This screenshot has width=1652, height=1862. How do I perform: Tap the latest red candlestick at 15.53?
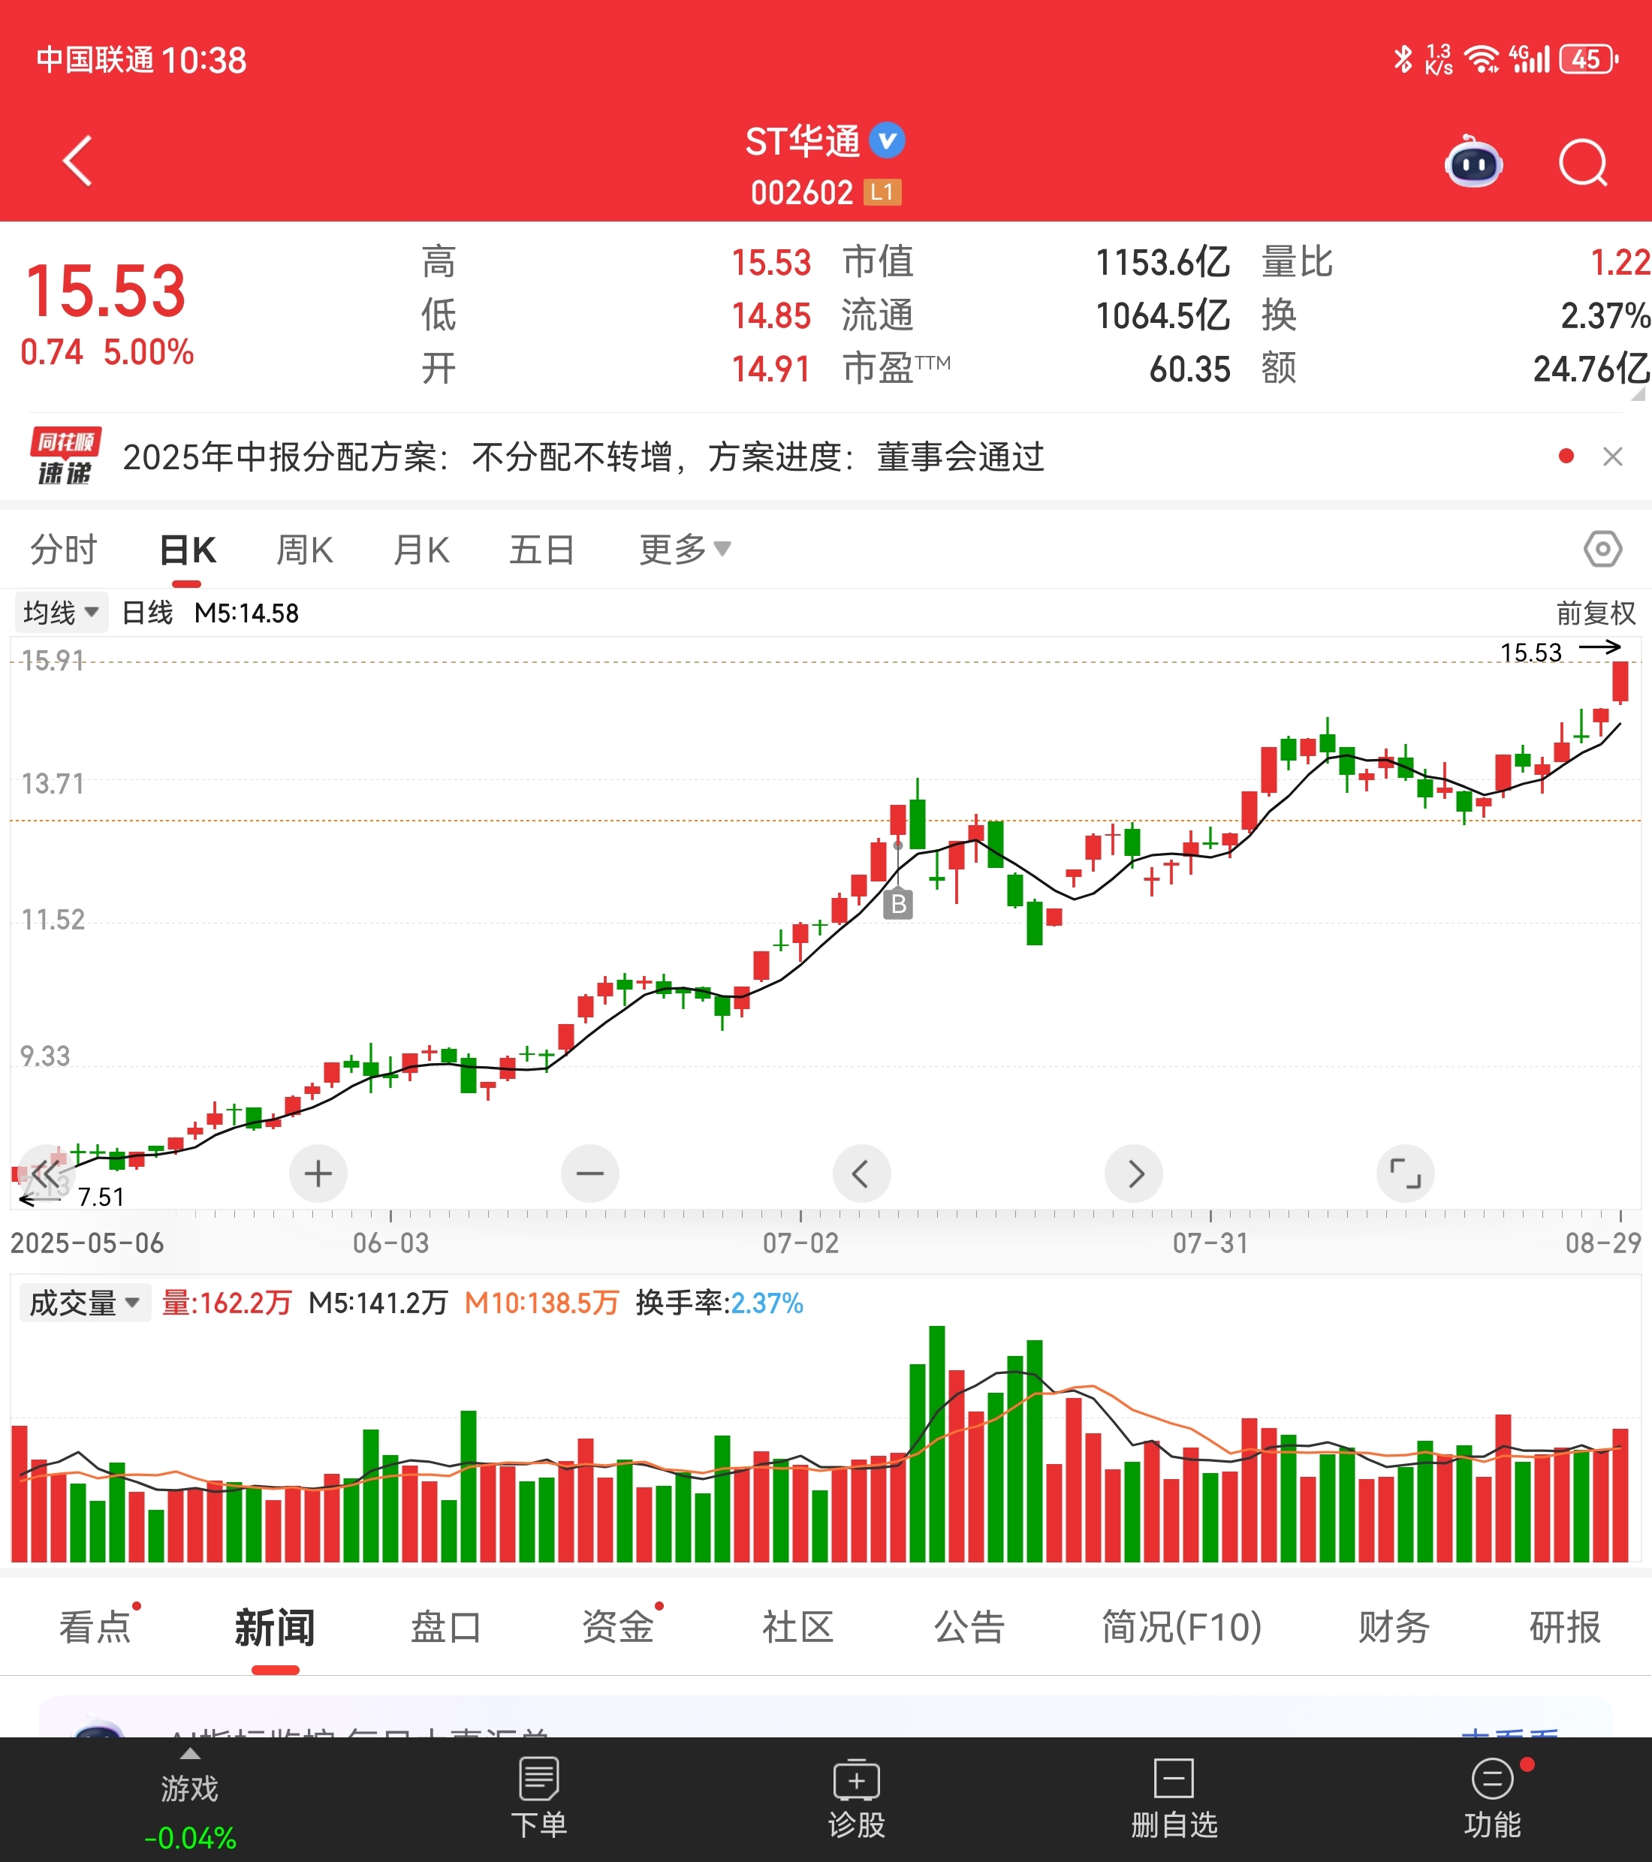pos(1619,682)
